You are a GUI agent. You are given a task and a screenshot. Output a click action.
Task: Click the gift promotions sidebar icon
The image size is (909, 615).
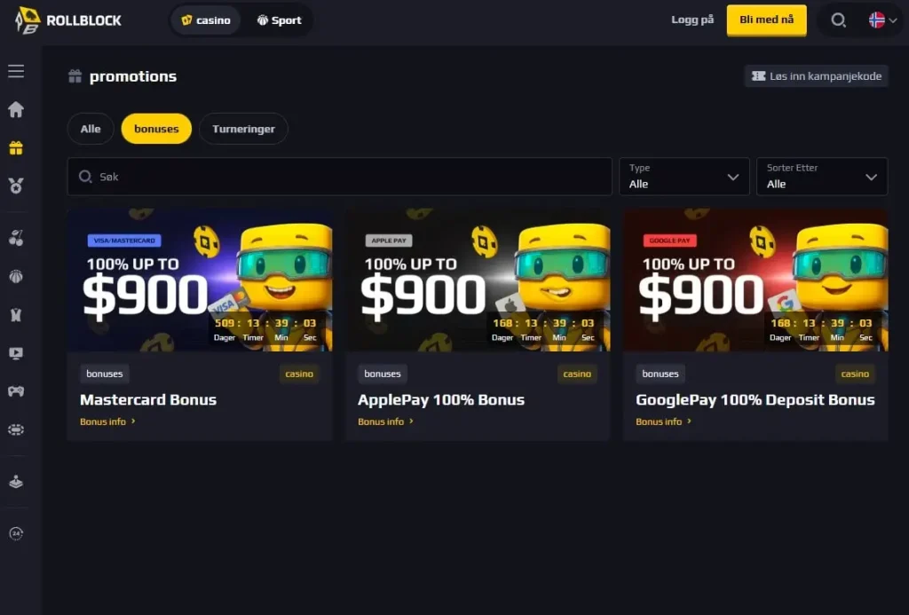(16, 148)
